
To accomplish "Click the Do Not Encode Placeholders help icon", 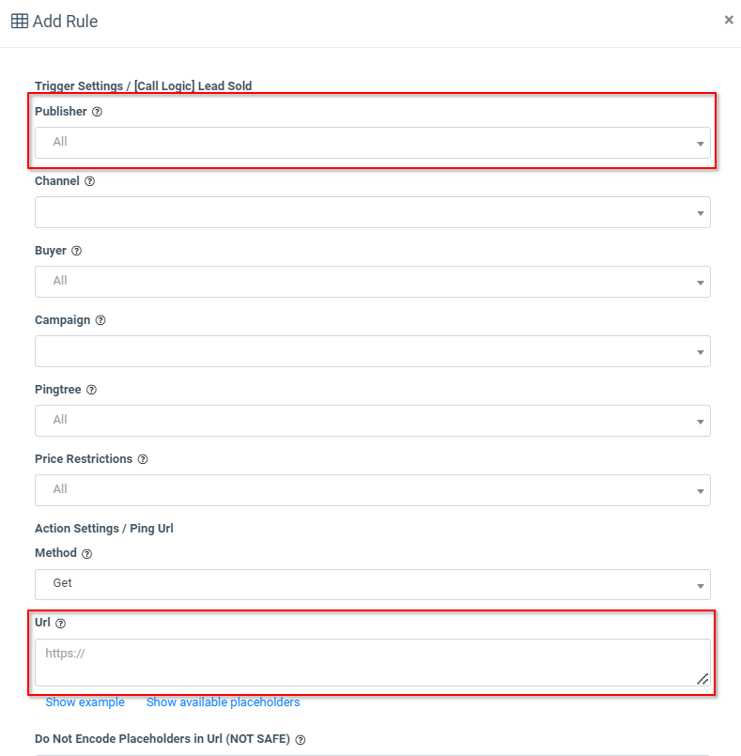I will click(301, 740).
